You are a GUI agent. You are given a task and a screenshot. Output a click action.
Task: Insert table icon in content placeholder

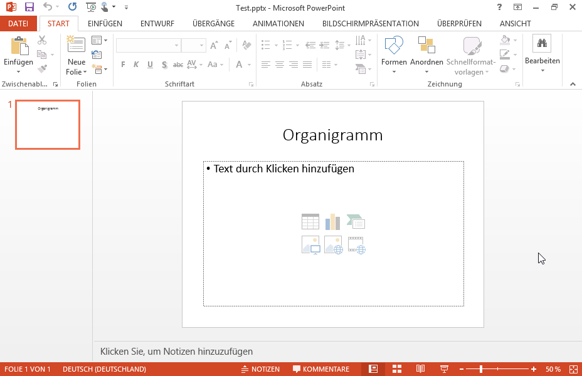[310, 222]
